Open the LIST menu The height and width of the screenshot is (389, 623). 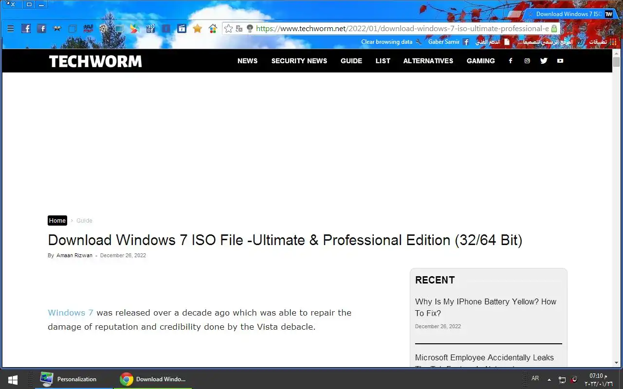(x=383, y=61)
